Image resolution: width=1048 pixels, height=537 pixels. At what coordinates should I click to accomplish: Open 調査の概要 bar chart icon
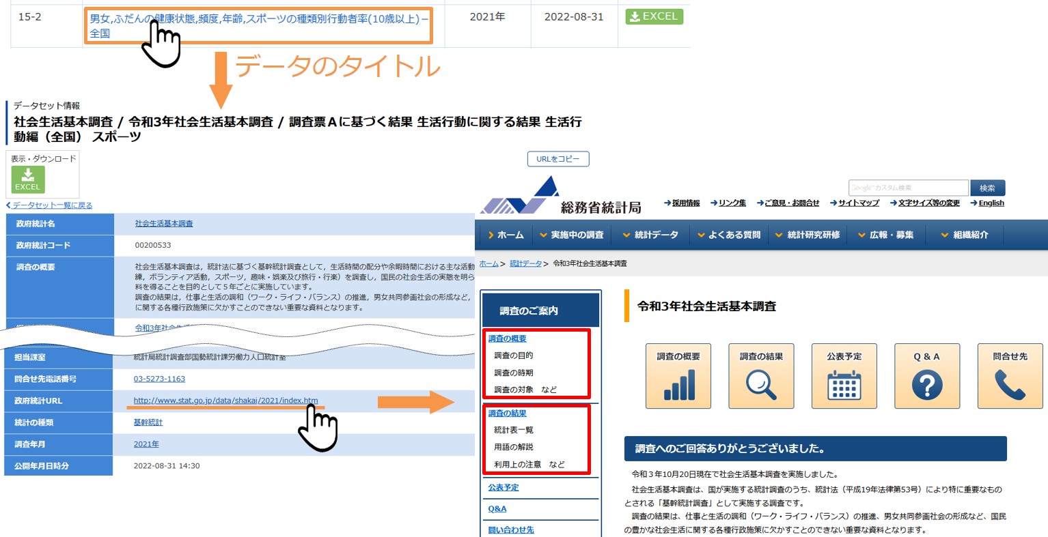pos(678,376)
